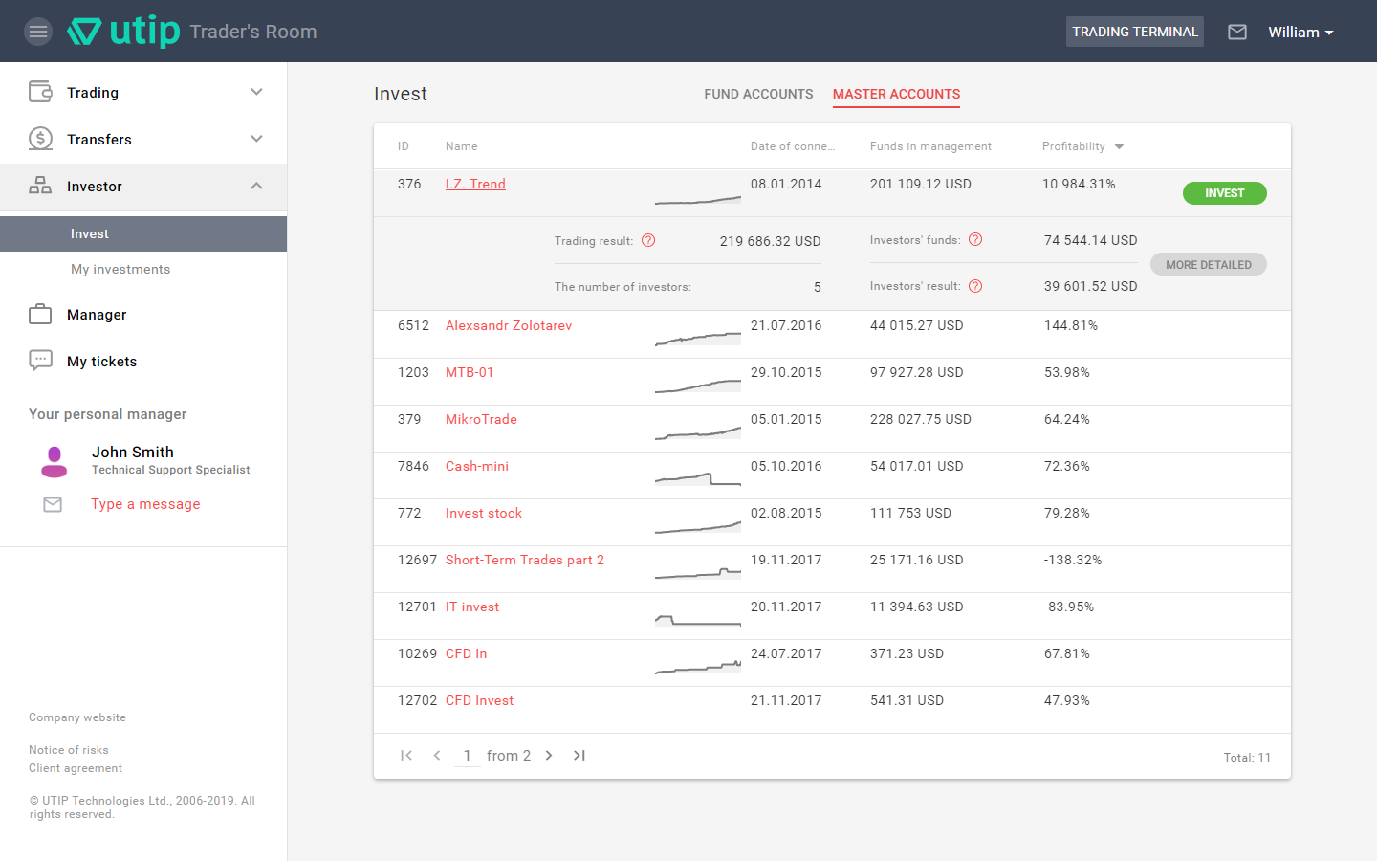Open My investments in sidebar
The image size is (1377, 861).
point(120,269)
